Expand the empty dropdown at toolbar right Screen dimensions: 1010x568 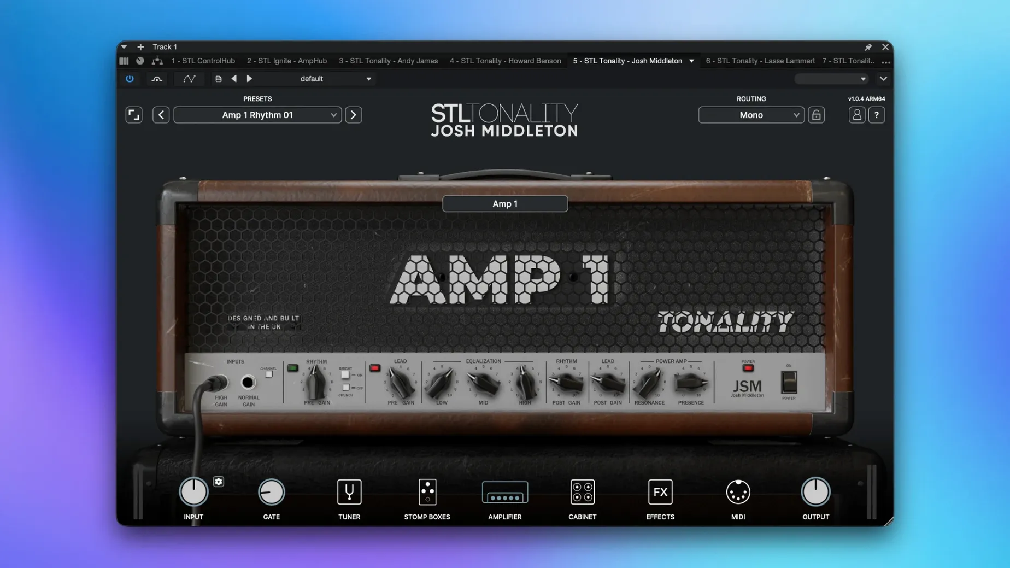pyautogui.click(x=831, y=79)
